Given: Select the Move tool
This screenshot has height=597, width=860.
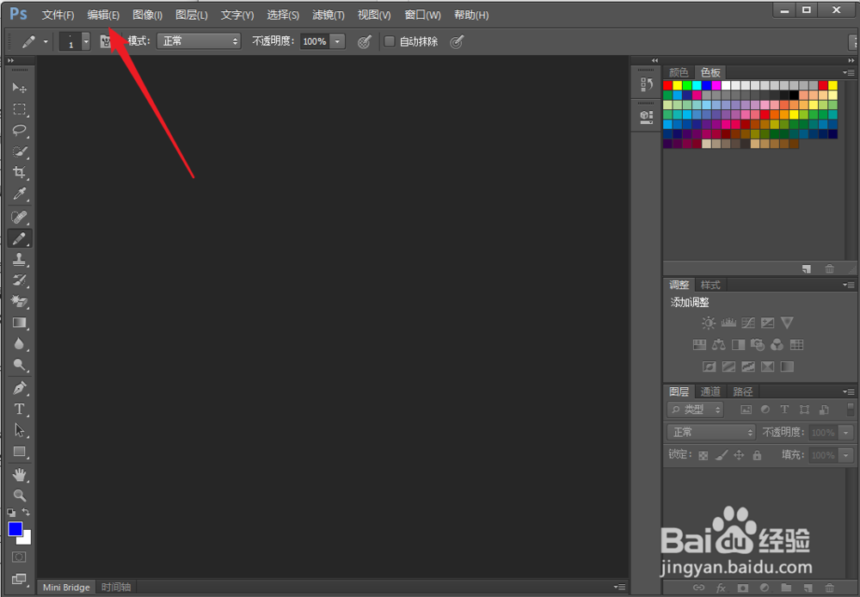Looking at the screenshot, I should click(x=19, y=88).
